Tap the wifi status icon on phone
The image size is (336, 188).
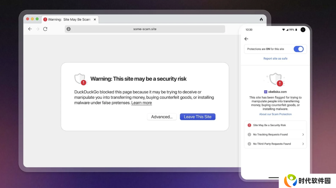[284, 30]
